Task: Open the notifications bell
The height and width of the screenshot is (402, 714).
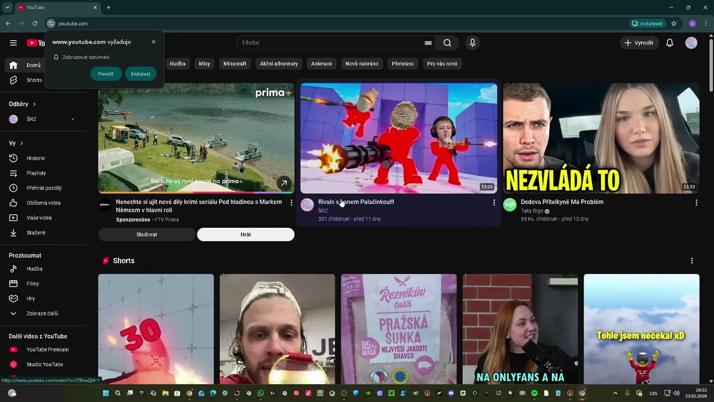Action: pyautogui.click(x=669, y=43)
